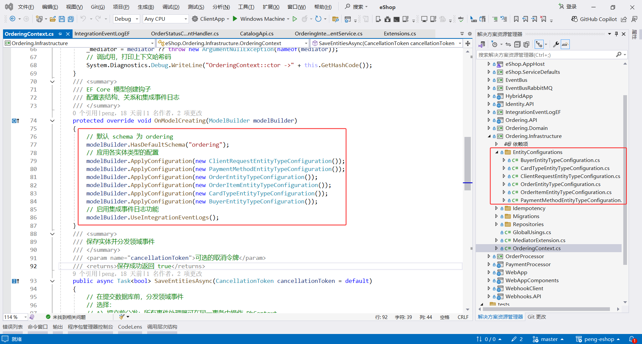Expand the eShop.AppHost project node
The image size is (642, 344).
489,64
